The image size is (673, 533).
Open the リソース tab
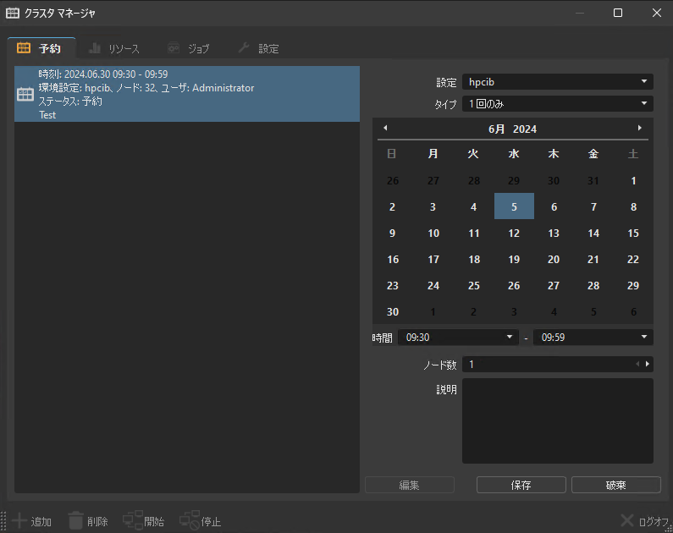pyautogui.click(x=114, y=48)
